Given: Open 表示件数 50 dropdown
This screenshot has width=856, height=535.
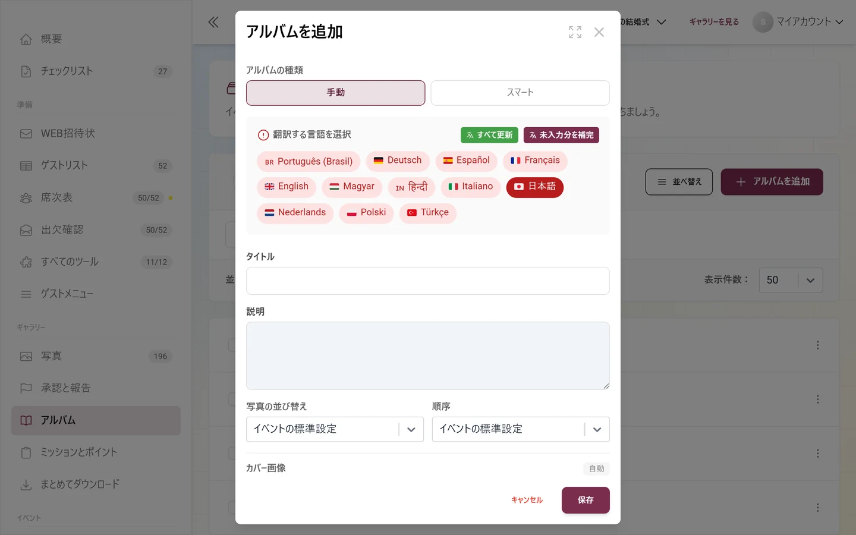Looking at the screenshot, I should (x=791, y=281).
